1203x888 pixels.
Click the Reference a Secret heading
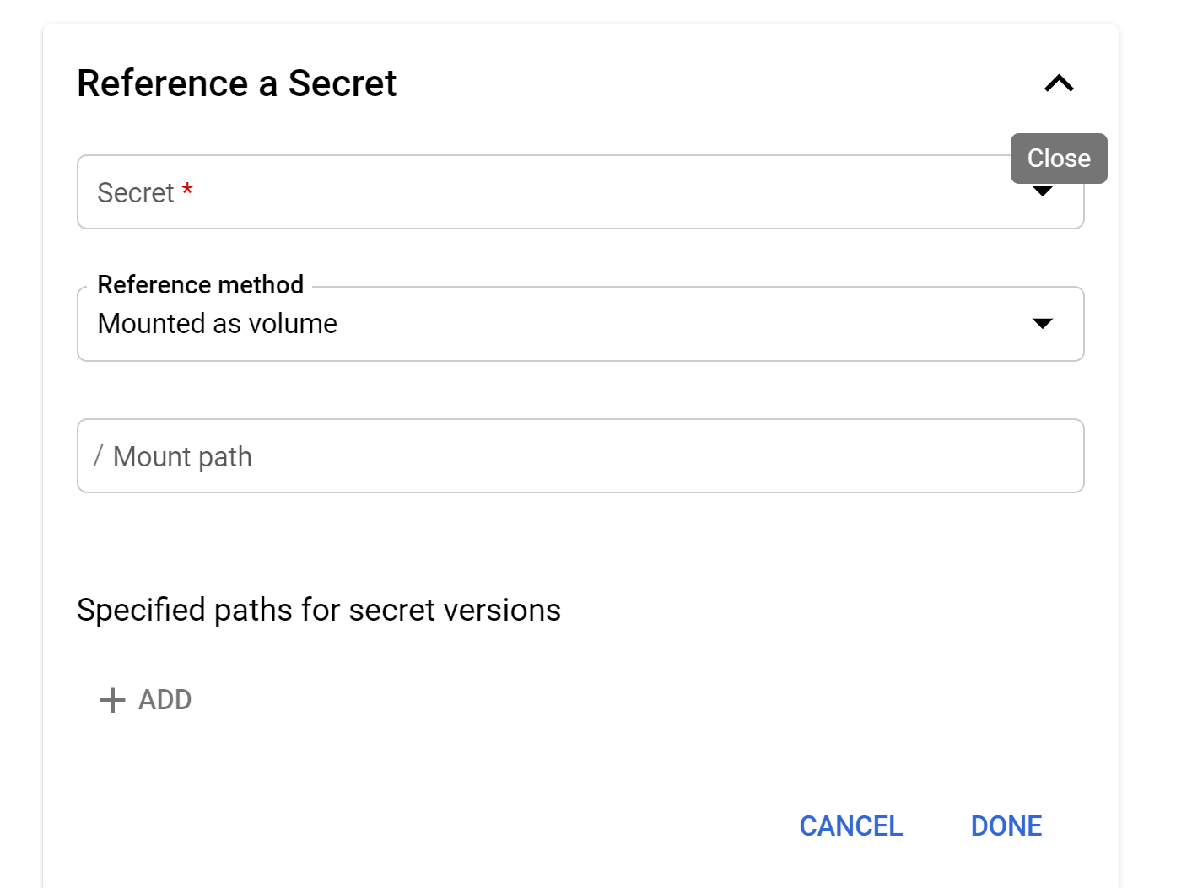(x=237, y=83)
